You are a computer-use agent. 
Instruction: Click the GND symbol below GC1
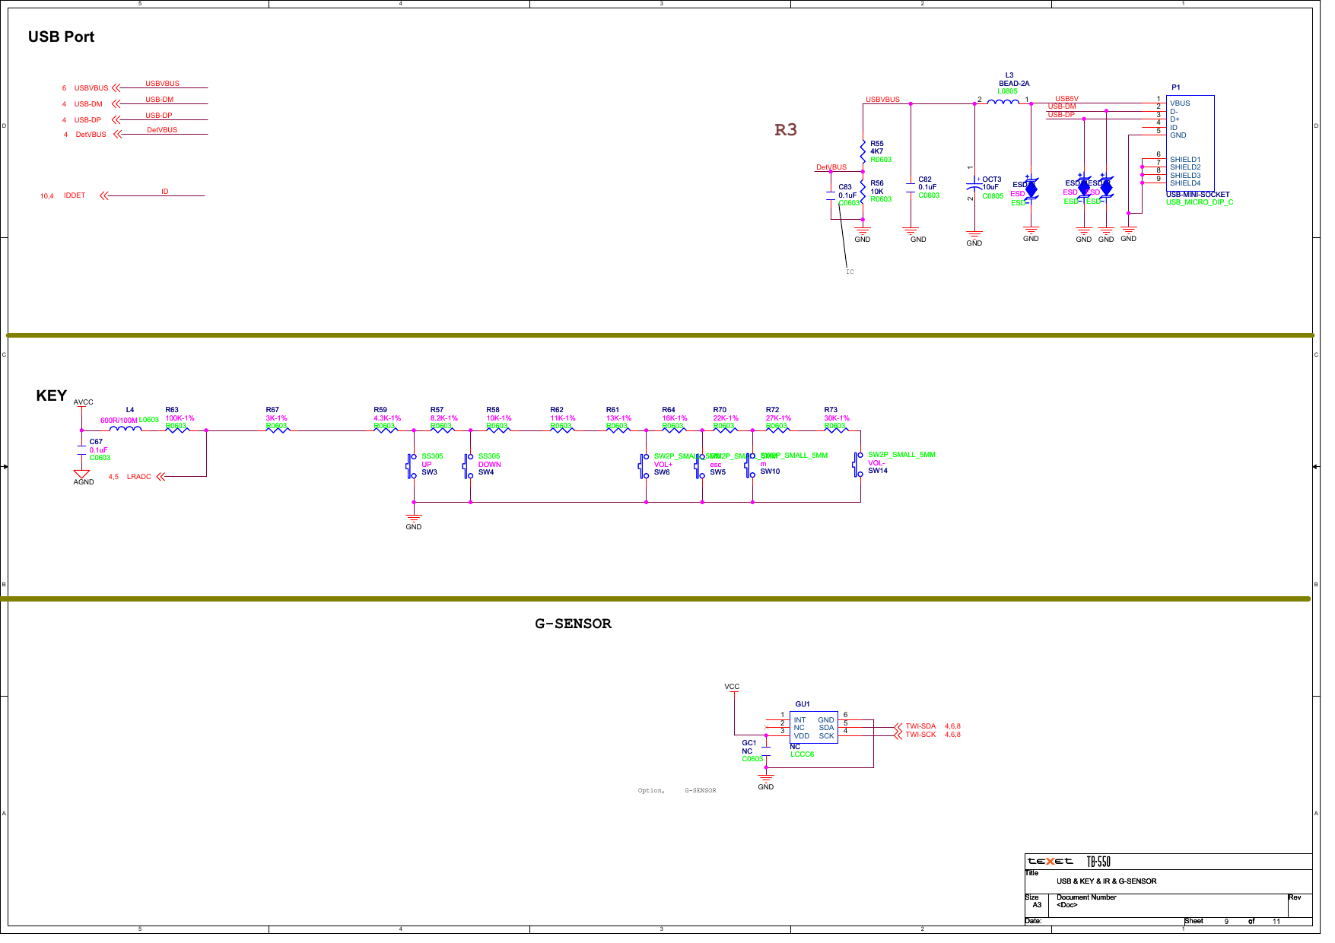click(x=767, y=777)
